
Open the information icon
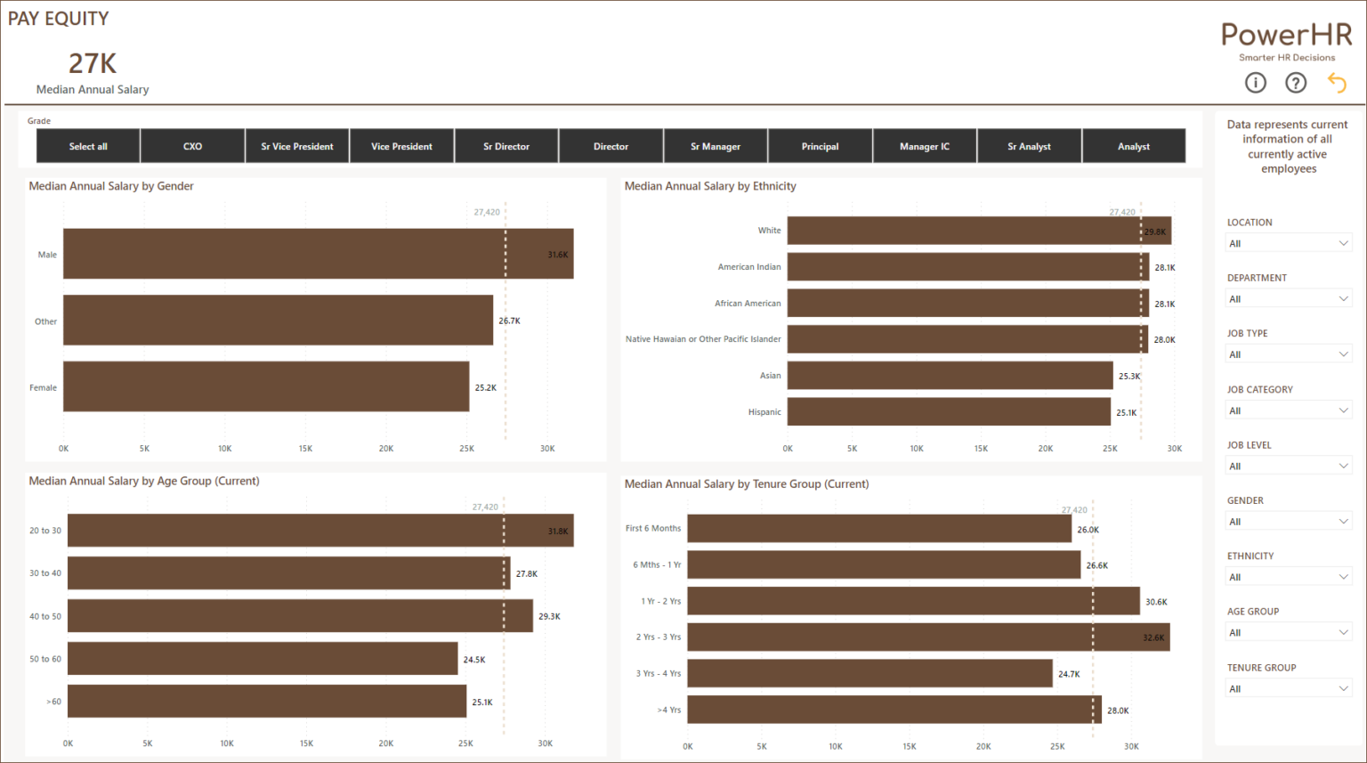(1255, 82)
